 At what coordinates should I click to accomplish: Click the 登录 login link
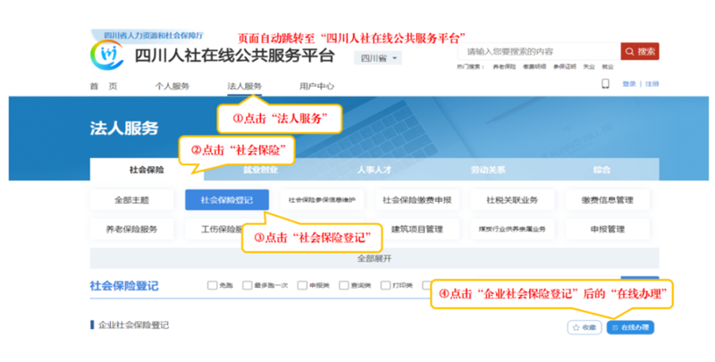[x=629, y=84]
